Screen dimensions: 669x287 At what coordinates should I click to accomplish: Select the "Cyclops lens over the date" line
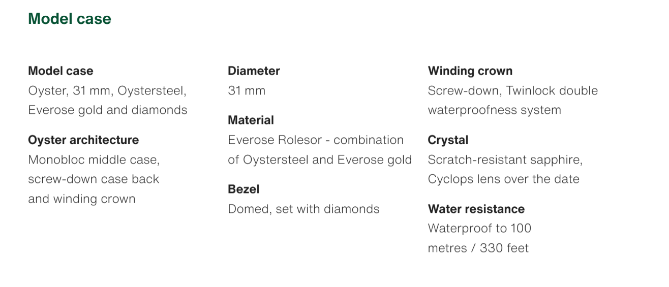[503, 179]
